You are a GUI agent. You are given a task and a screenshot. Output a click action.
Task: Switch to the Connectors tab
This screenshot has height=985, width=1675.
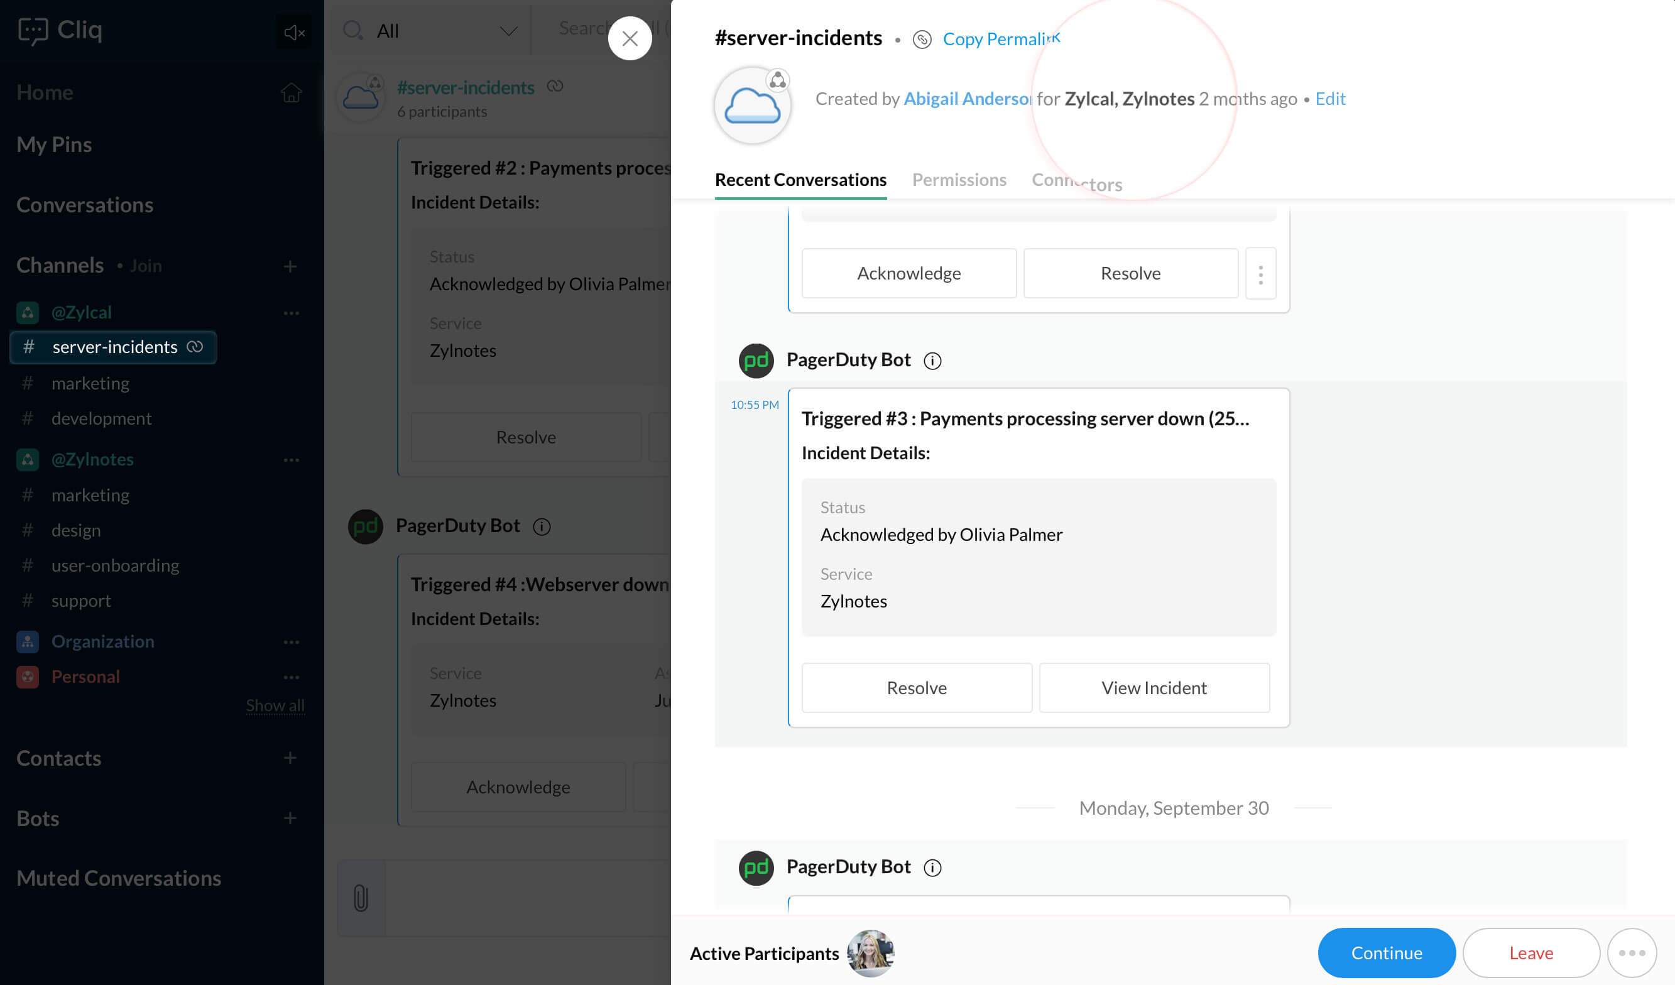click(1076, 182)
